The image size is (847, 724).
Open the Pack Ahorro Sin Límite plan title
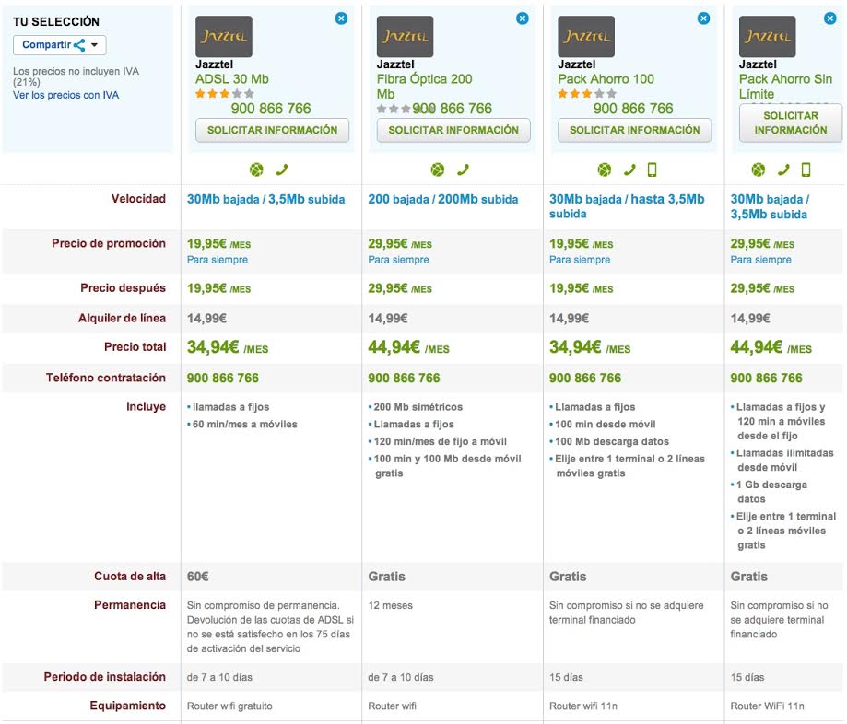pyautogui.click(x=785, y=87)
